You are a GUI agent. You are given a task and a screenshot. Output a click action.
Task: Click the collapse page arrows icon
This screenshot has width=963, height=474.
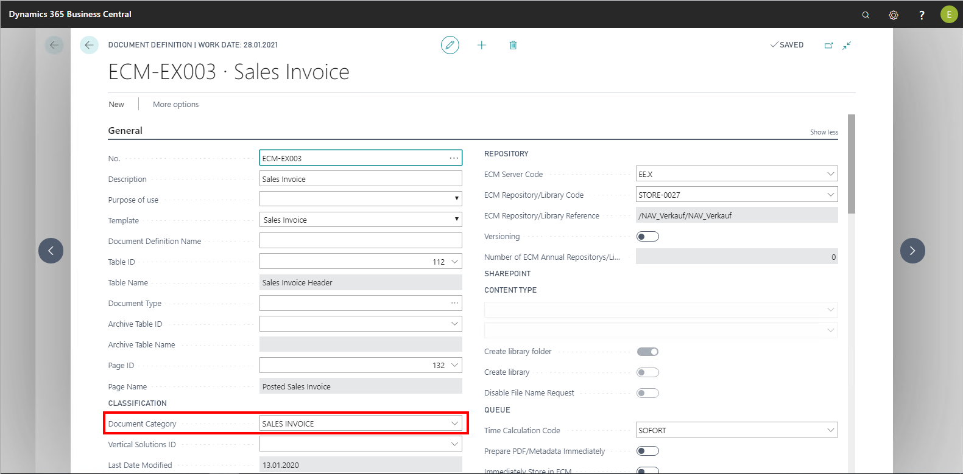[x=847, y=46]
